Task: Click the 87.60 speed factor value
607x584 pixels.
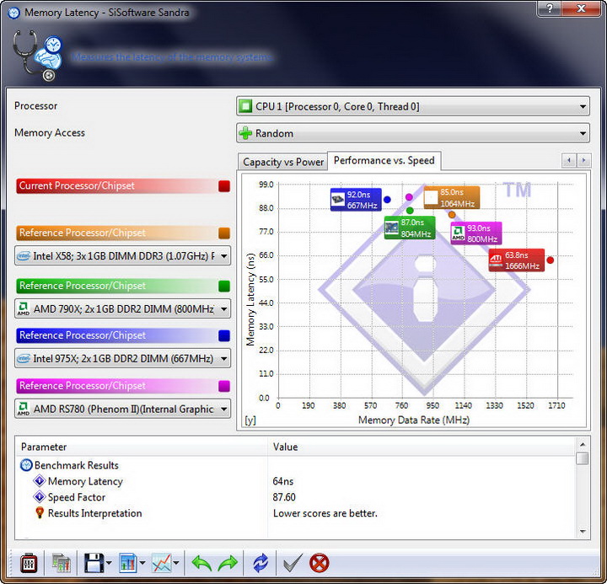Action: point(284,497)
